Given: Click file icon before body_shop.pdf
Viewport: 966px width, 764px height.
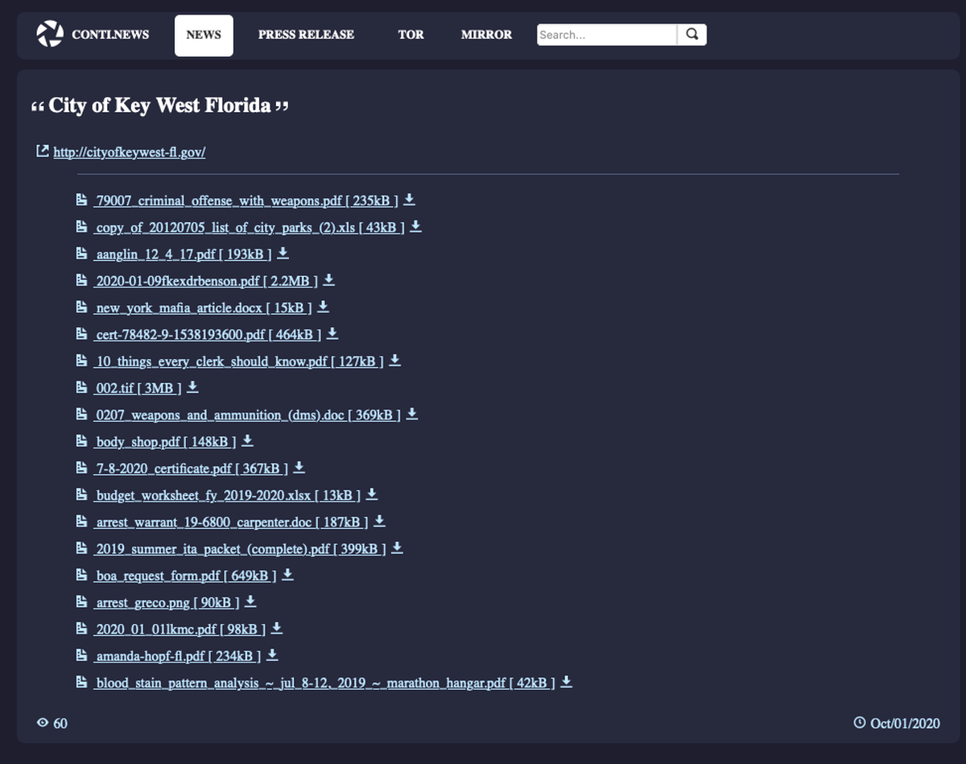Looking at the screenshot, I should (x=81, y=440).
